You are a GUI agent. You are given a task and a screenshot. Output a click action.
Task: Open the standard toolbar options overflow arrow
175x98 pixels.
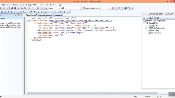coord(133,8)
